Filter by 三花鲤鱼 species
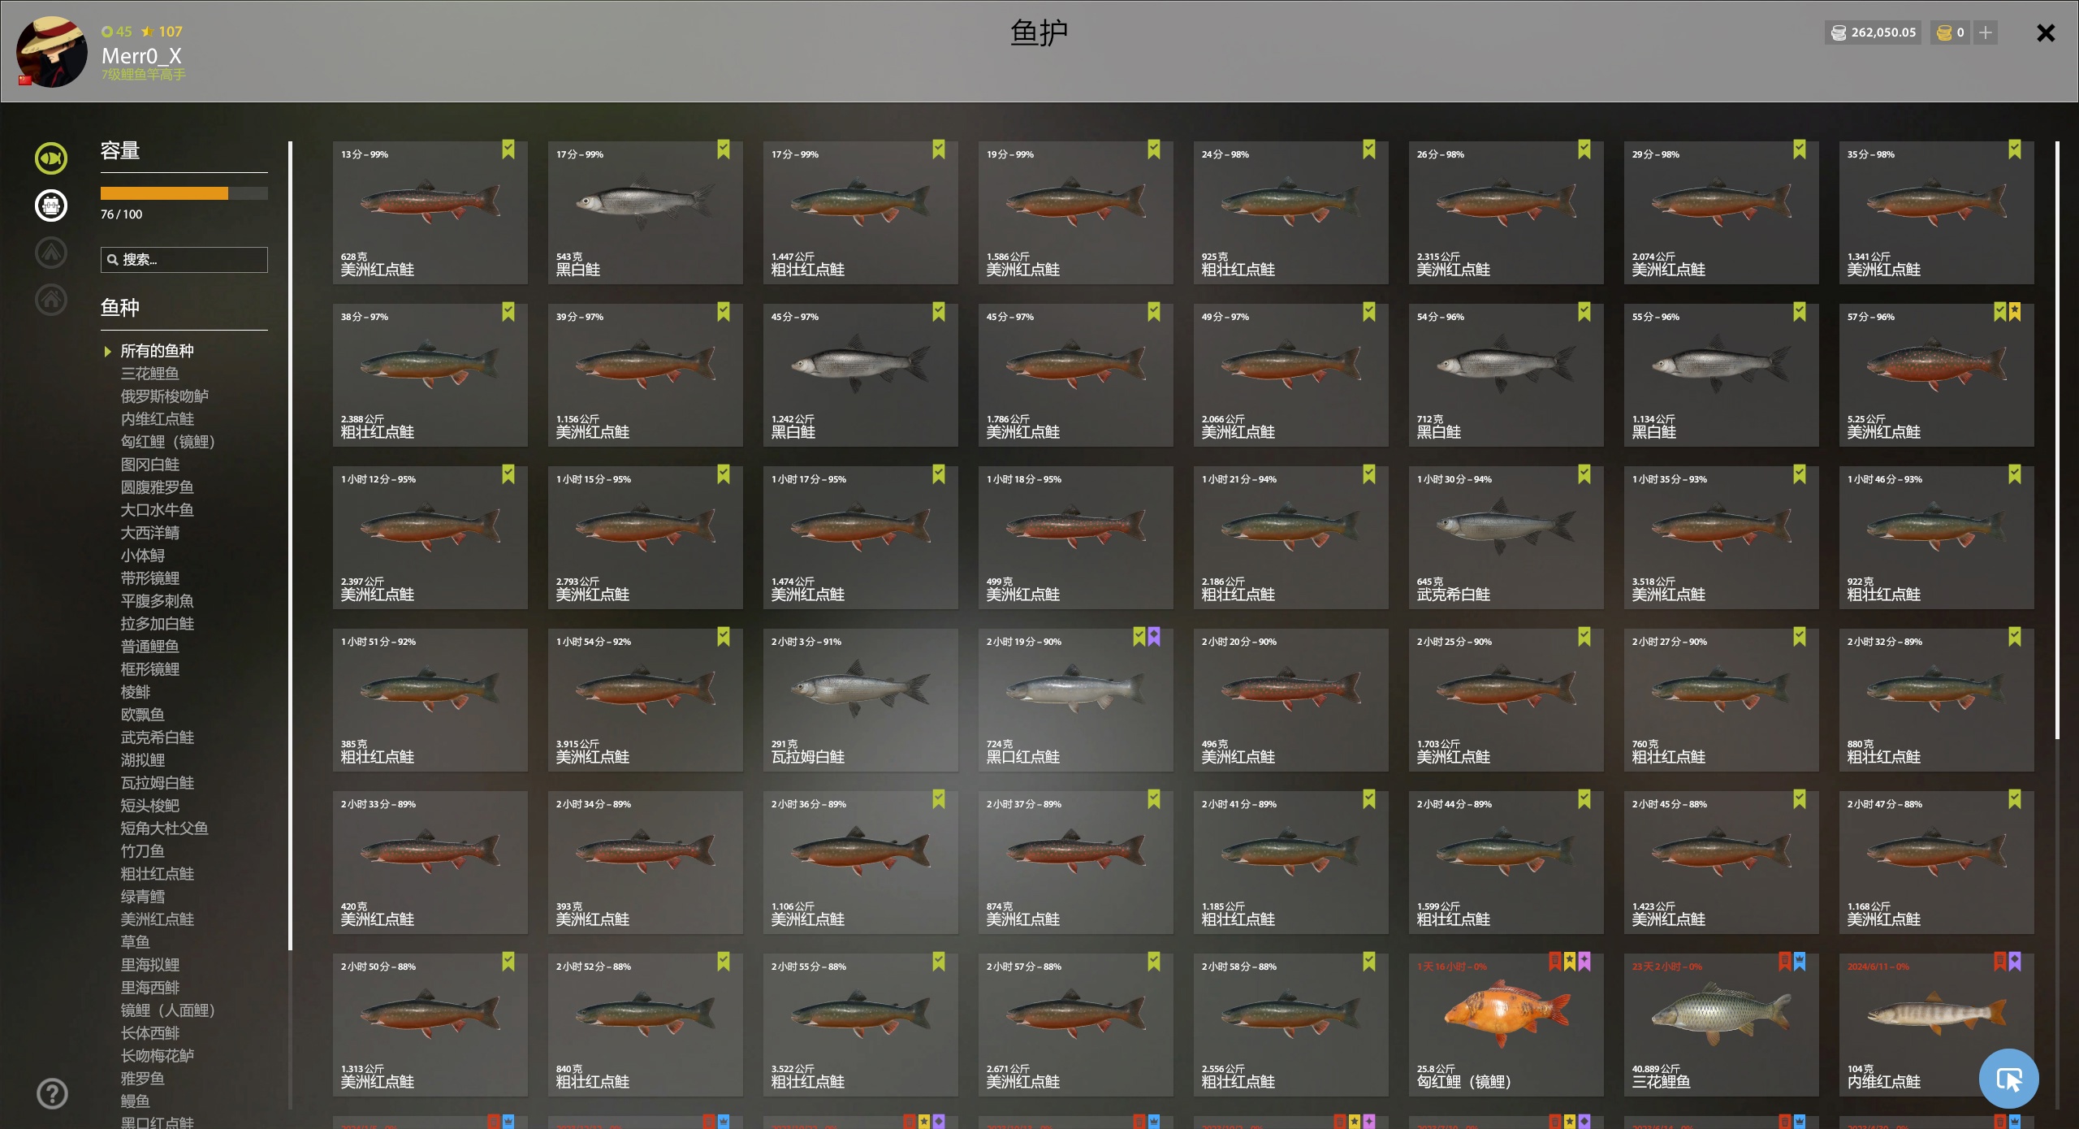This screenshot has width=2079, height=1129. pyautogui.click(x=149, y=374)
